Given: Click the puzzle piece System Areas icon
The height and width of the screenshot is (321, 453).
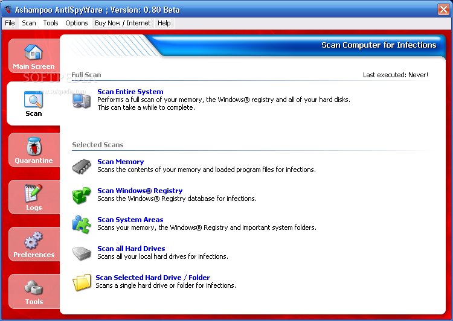Looking at the screenshot, I should 82,224.
